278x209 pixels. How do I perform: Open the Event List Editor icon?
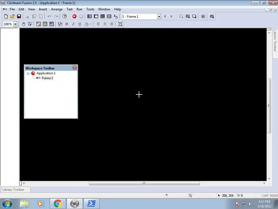(109, 16)
